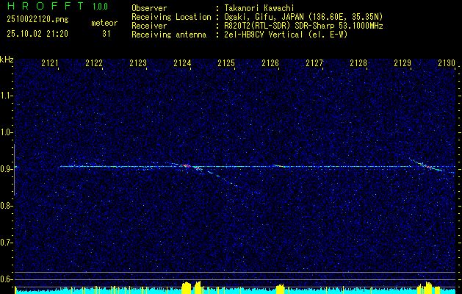
Task: Click the Observer label
Action: (x=149, y=8)
